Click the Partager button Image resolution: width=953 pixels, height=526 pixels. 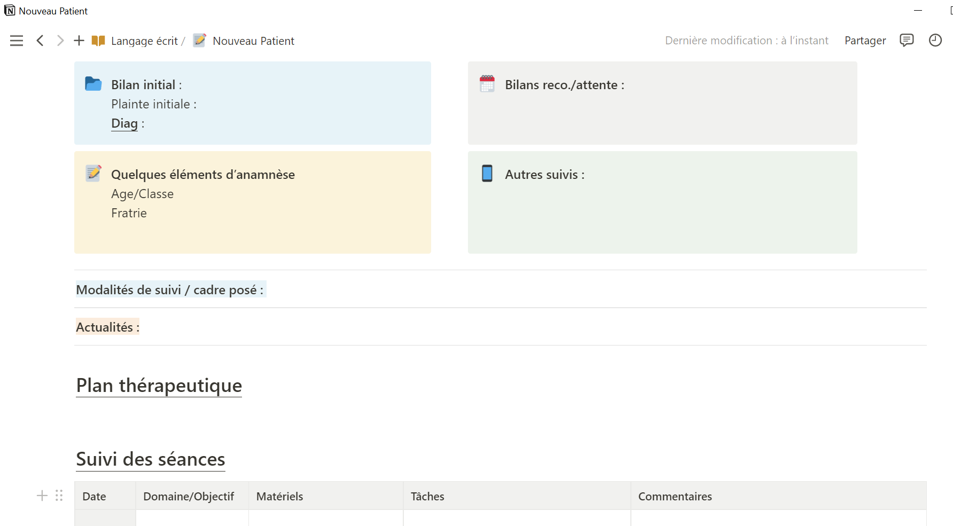865,41
